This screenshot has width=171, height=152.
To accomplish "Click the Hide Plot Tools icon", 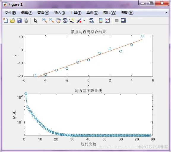I will 117,20.
